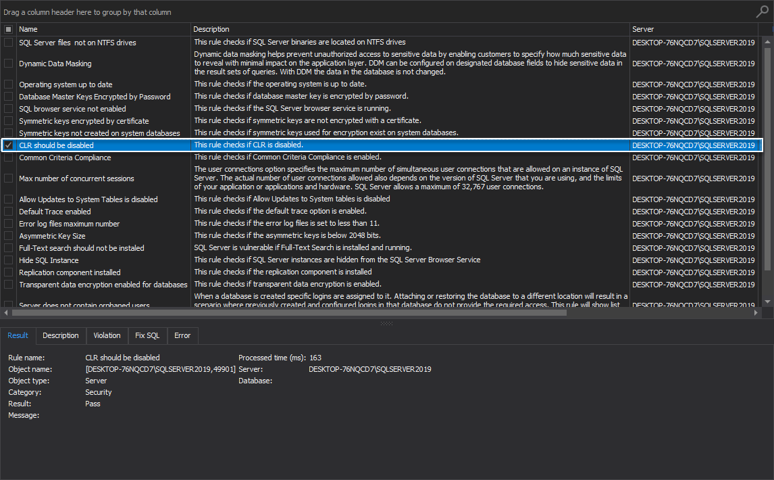Click the Object name value with port 49901
Image resolution: width=774 pixels, height=480 pixels.
[x=161, y=369]
